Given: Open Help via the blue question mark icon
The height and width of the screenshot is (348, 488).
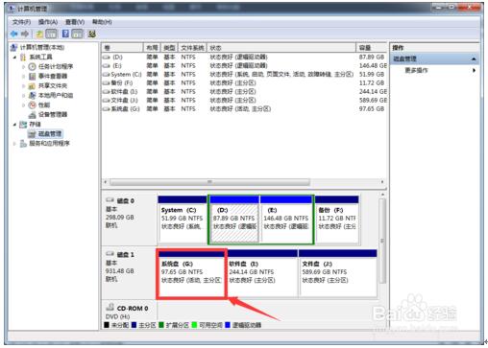Looking at the screenshot, I should (x=65, y=34).
